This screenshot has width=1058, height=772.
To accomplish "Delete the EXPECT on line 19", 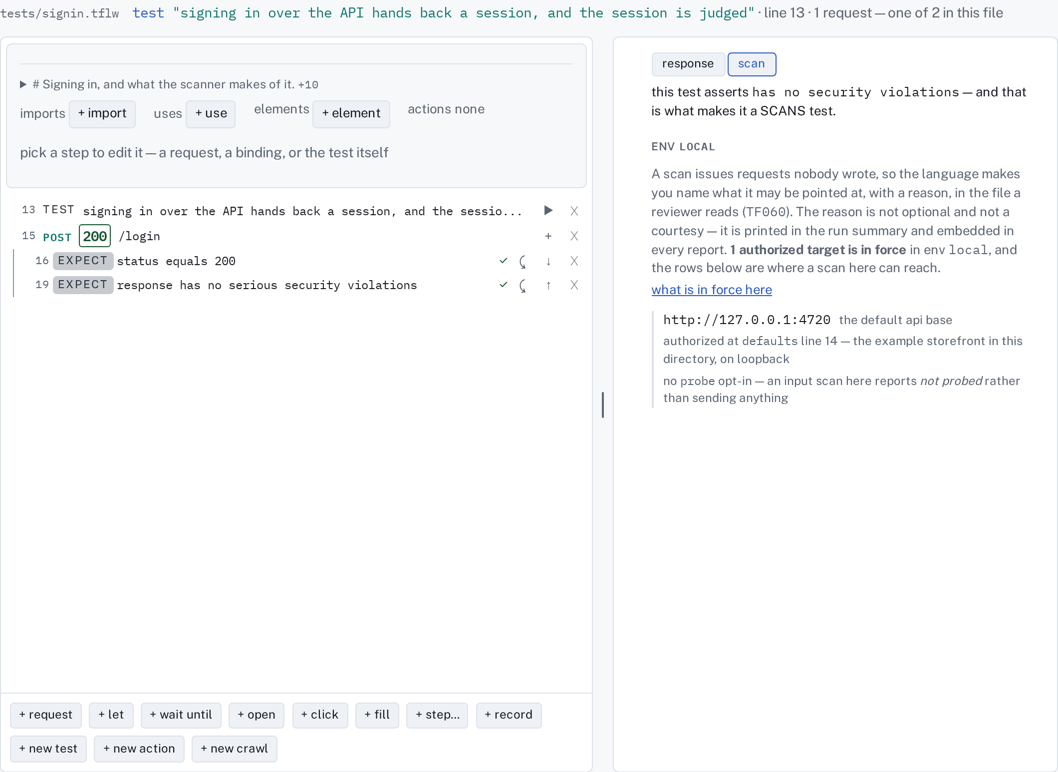I will tap(574, 285).
